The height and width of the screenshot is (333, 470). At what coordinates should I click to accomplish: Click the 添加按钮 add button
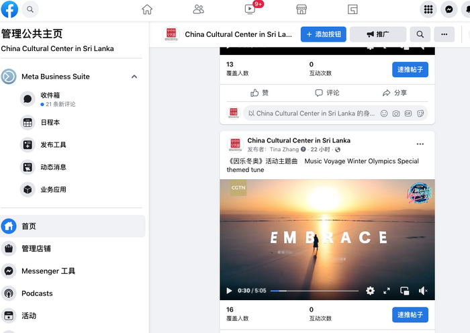pyautogui.click(x=324, y=34)
